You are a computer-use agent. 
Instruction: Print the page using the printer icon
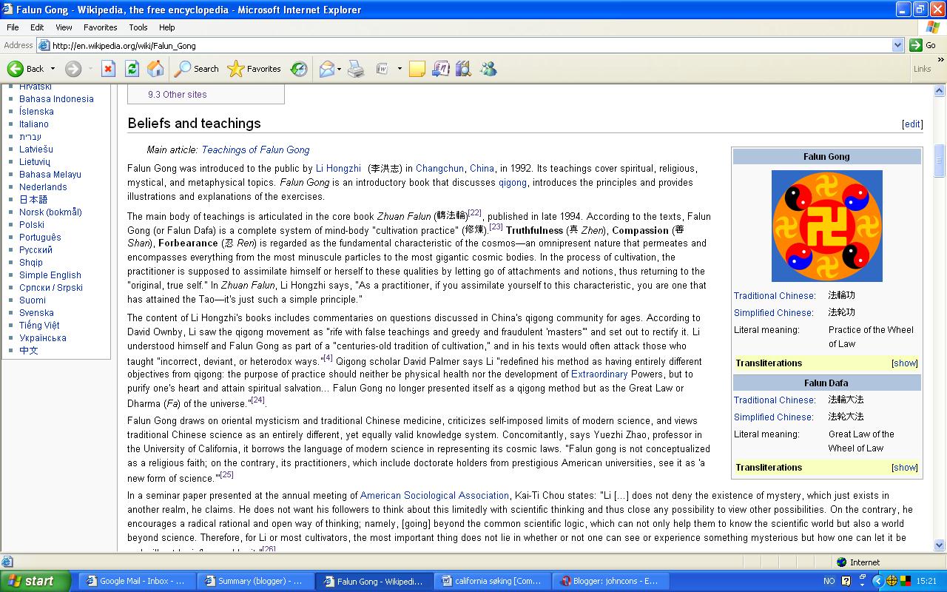pos(356,69)
